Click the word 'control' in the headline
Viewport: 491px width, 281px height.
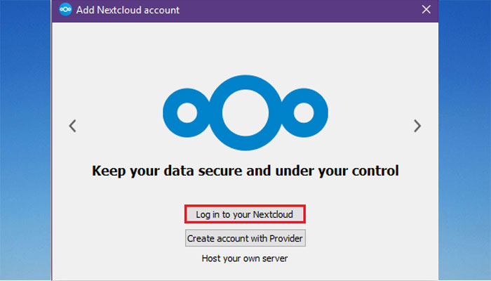pos(375,171)
